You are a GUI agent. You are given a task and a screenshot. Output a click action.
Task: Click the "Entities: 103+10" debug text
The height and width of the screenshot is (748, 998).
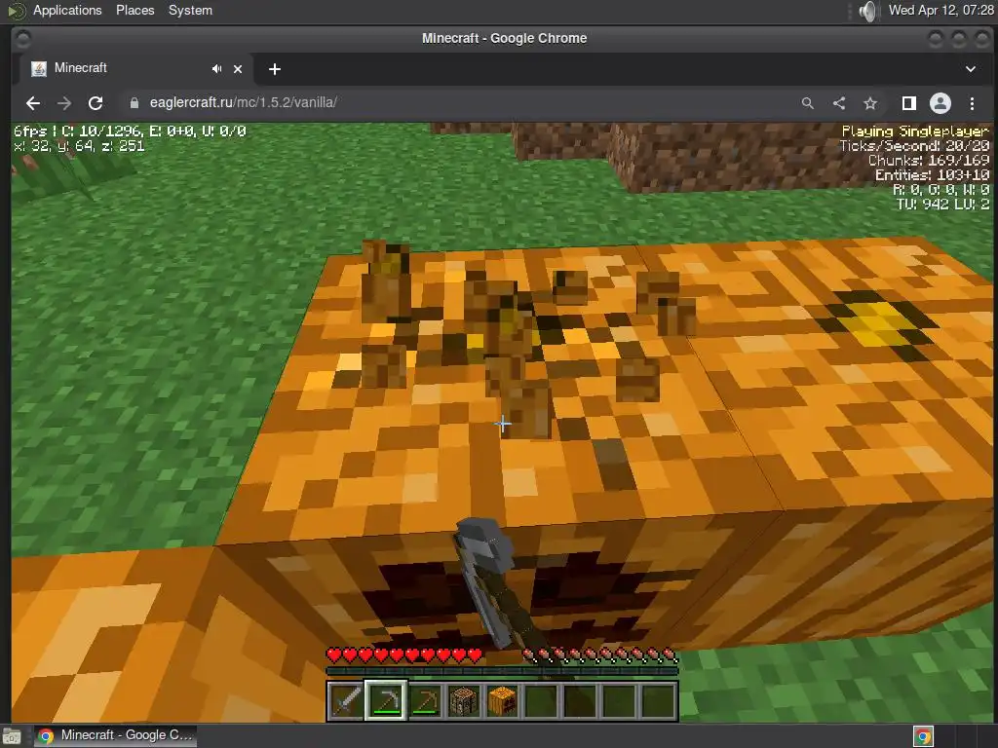pyautogui.click(x=933, y=175)
